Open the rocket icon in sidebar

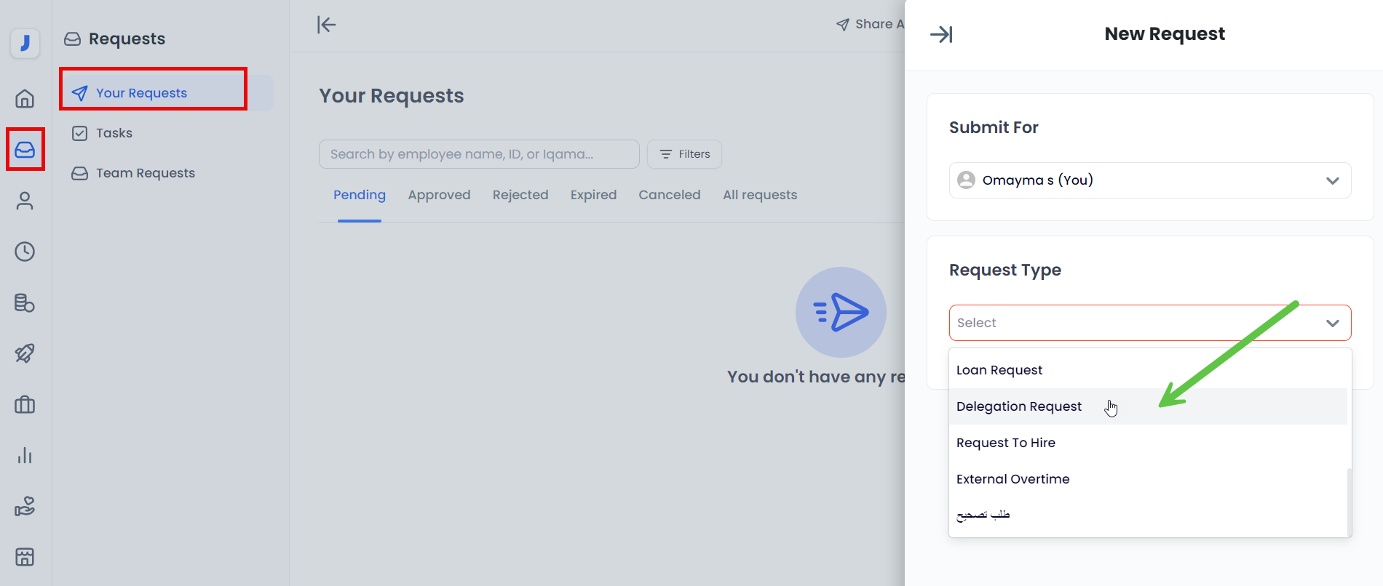[x=25, y=353]
